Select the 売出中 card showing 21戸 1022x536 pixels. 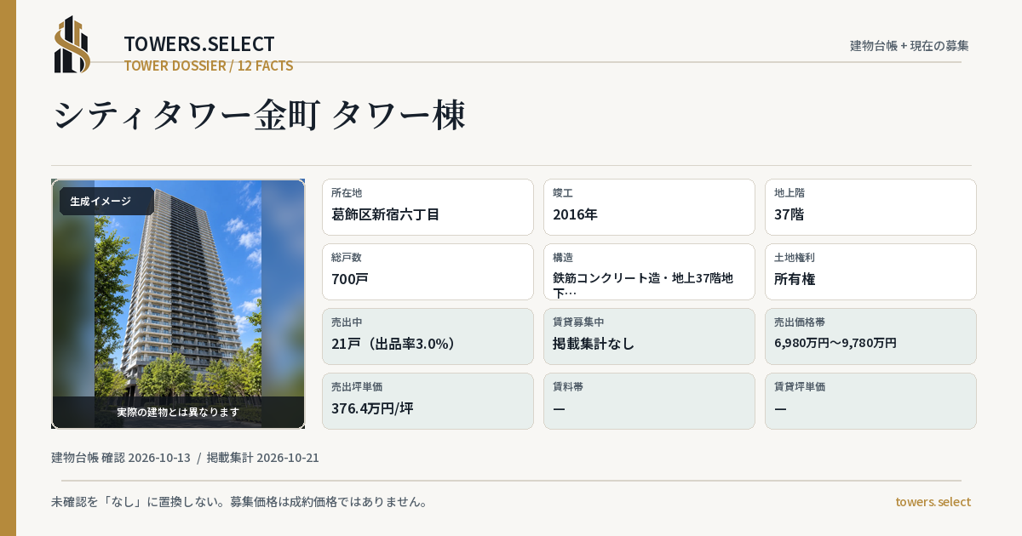click(428, 336)
